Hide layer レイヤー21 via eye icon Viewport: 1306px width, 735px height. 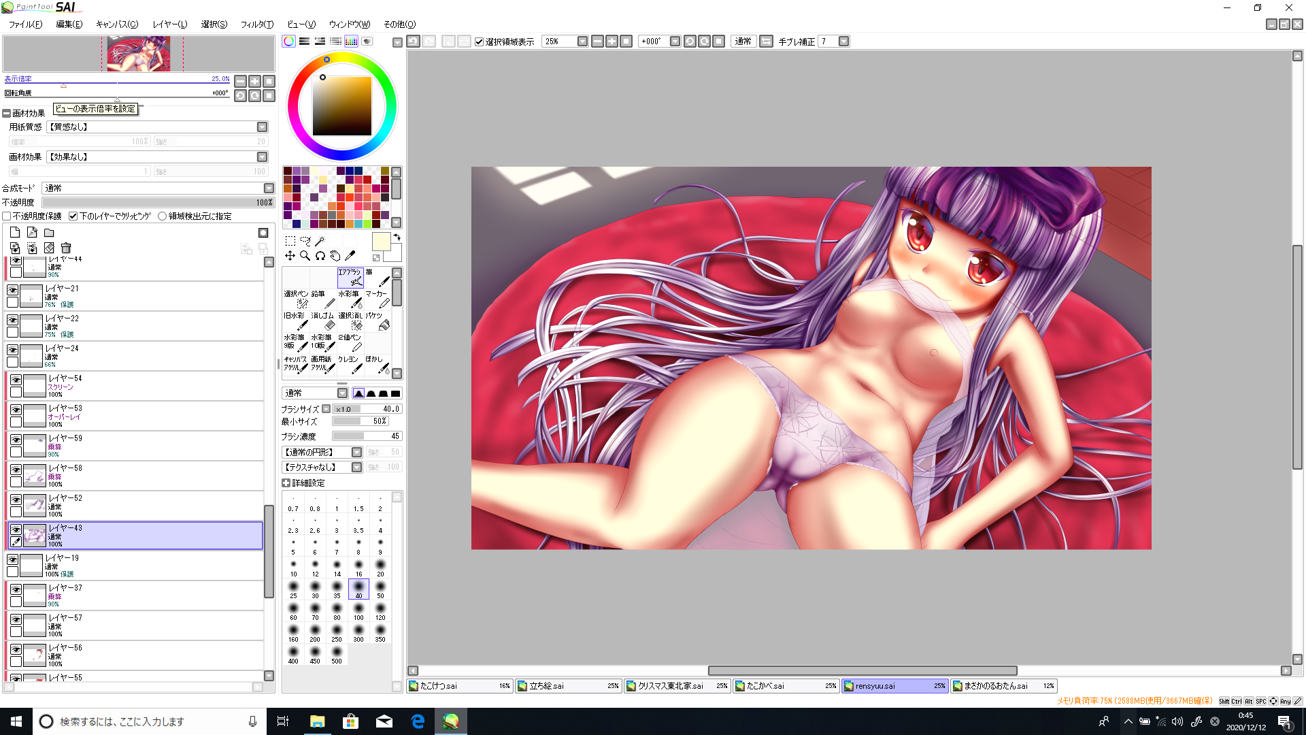pos(12,290)
